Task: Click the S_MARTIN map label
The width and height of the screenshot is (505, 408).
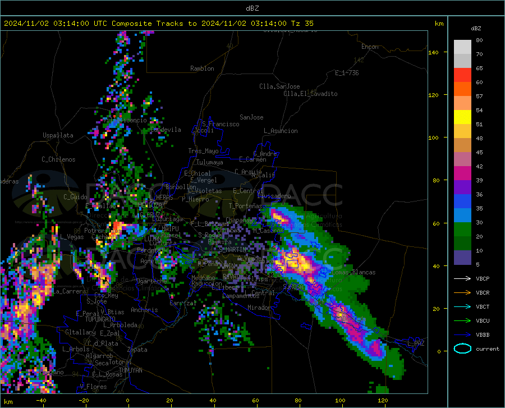Action: point(232,249)
